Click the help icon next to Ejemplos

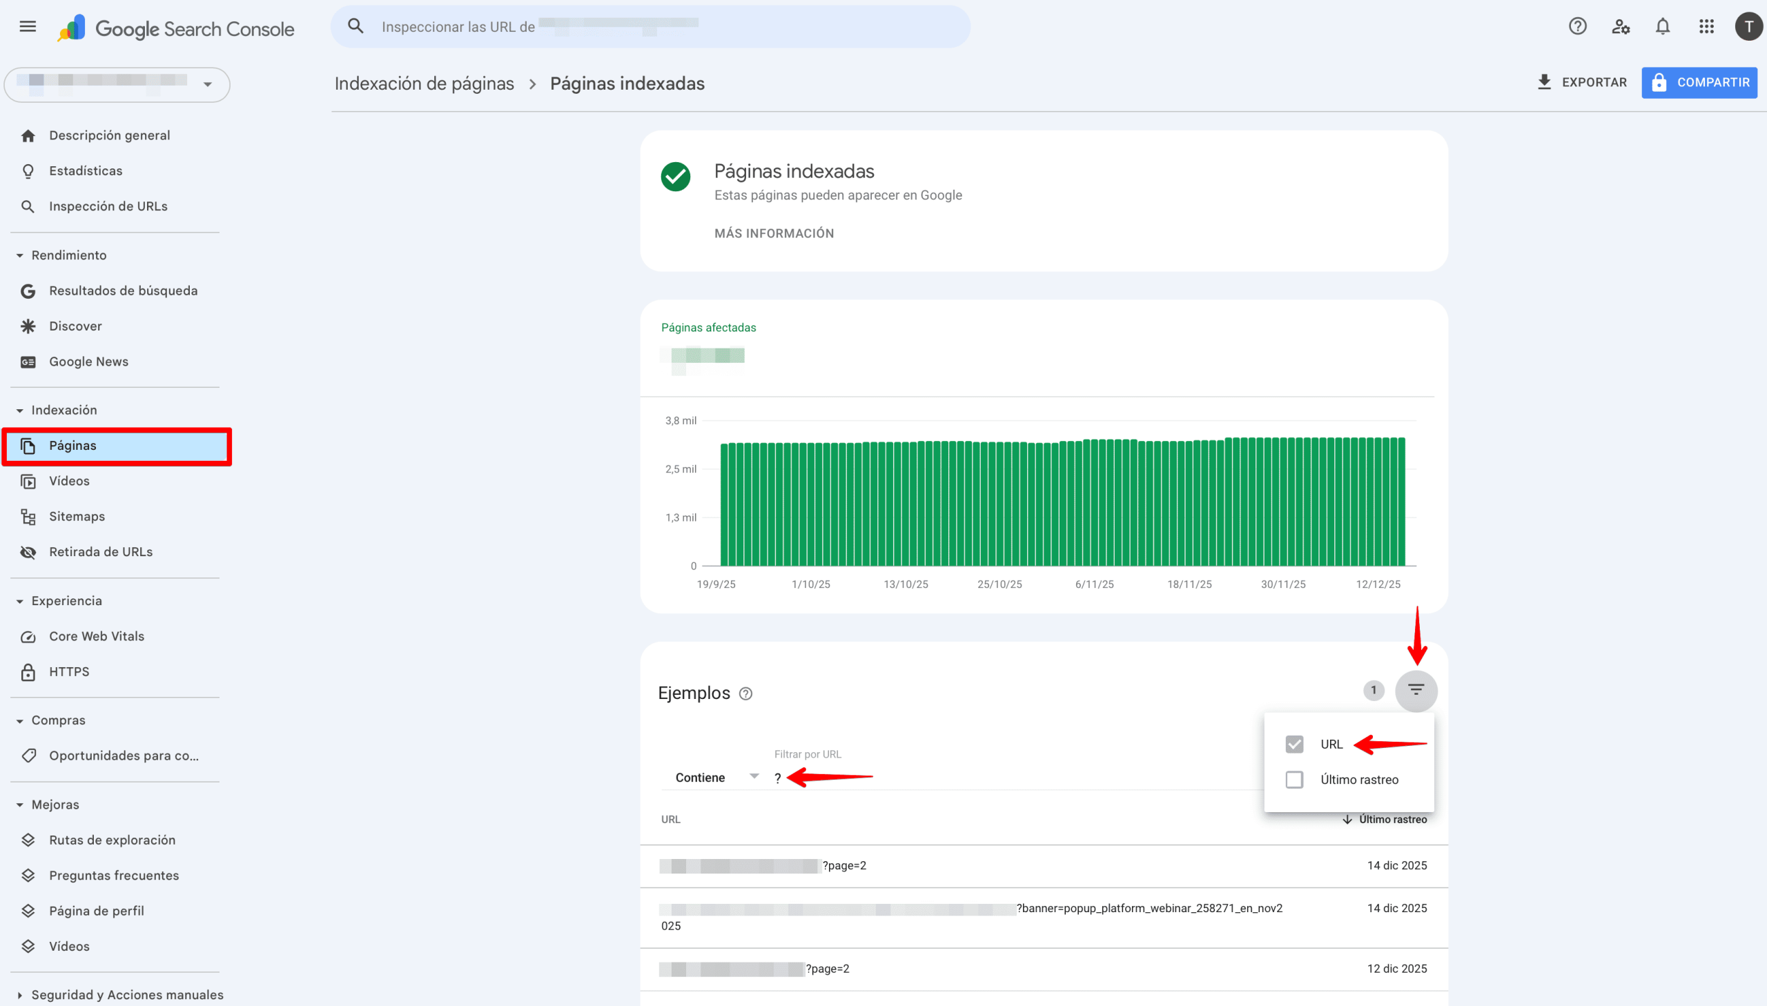pyautogui.click(x=745, y=693)
